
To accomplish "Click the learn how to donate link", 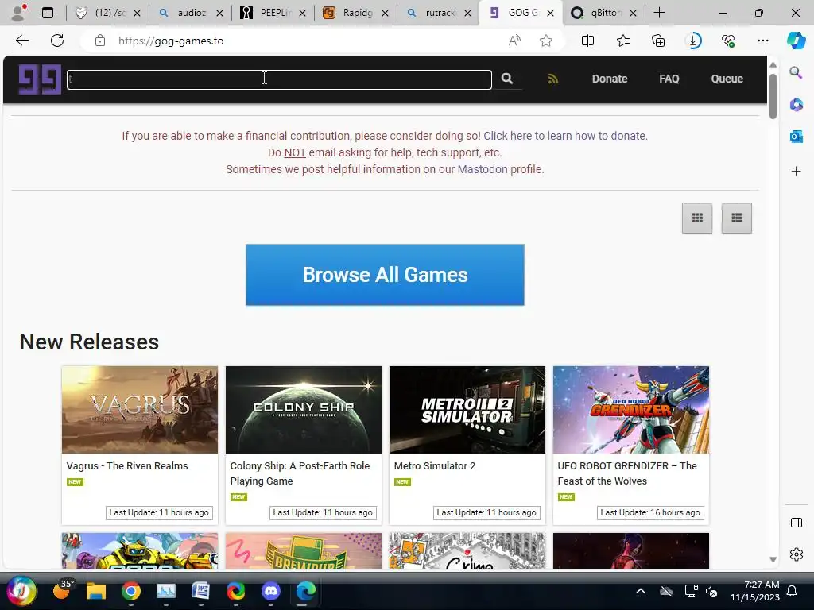I will click(x=565, y=136).
